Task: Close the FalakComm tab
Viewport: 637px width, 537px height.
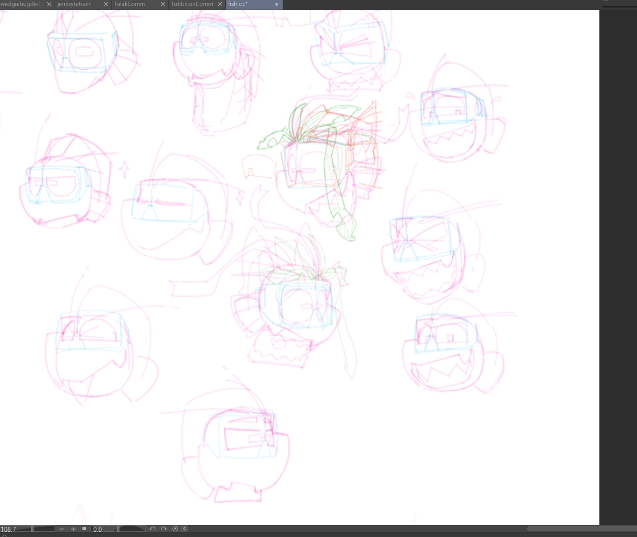Action: 163,5
